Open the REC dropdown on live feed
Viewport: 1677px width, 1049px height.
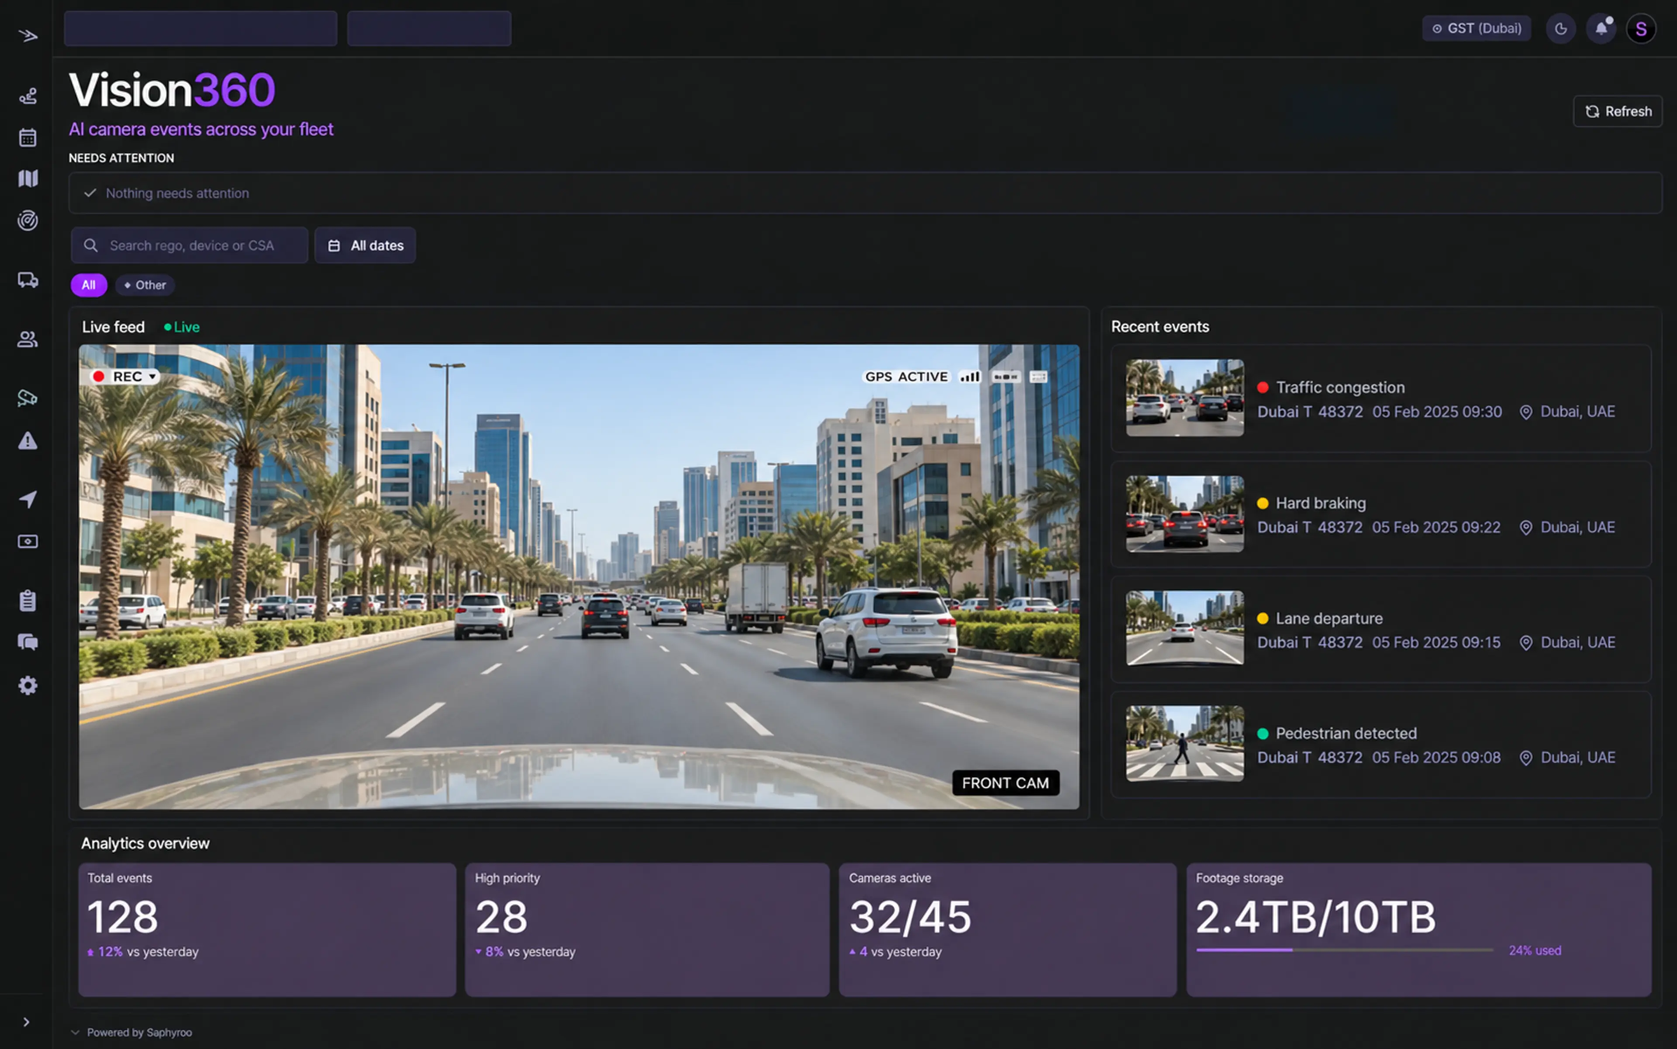(125, 376)
